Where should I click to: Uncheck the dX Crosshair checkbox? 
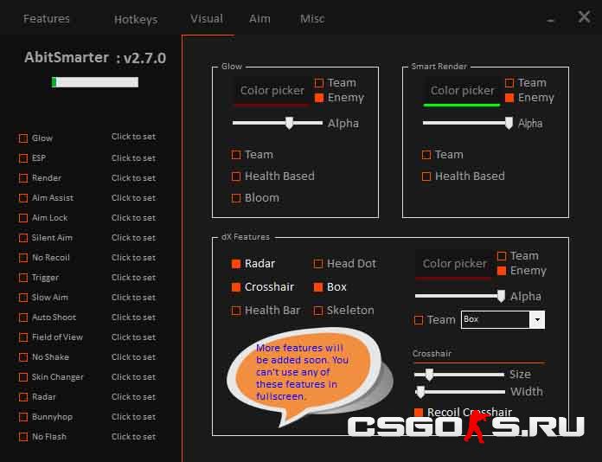(236, 287)
